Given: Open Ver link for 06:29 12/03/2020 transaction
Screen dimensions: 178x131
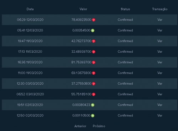Looking at the screenshot, I should [160, 20].
